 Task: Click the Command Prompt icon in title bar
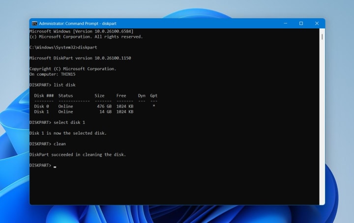(34, 24)
